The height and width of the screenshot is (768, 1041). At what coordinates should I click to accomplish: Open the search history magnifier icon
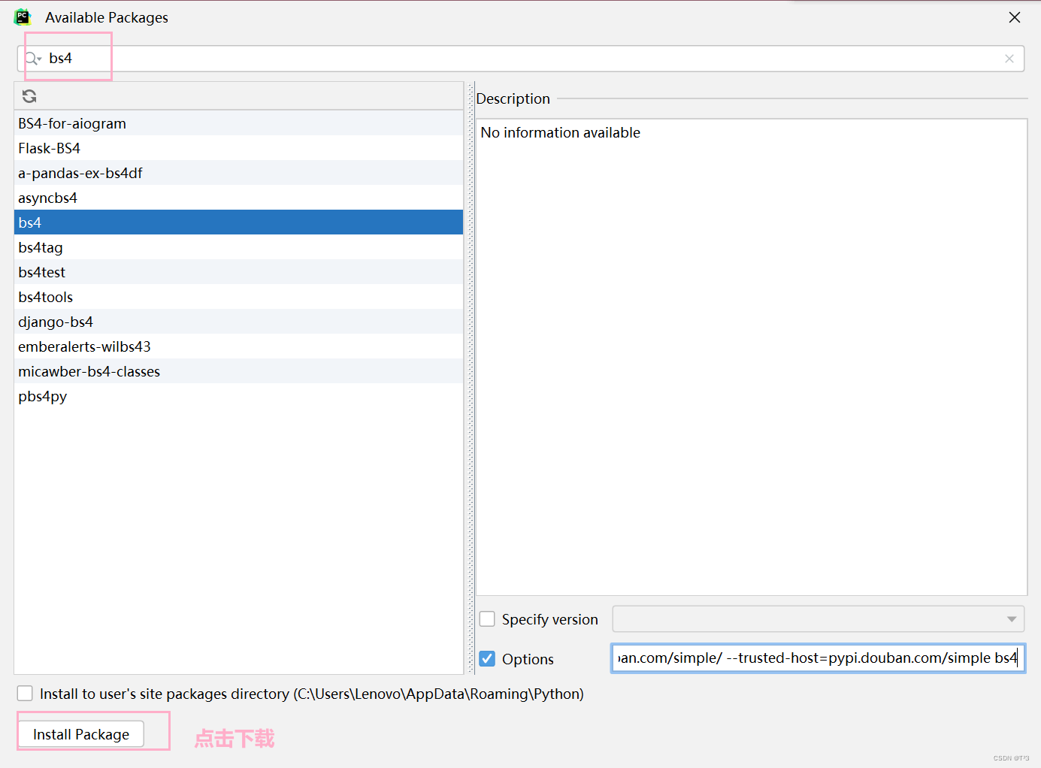[x=33, y=59]
